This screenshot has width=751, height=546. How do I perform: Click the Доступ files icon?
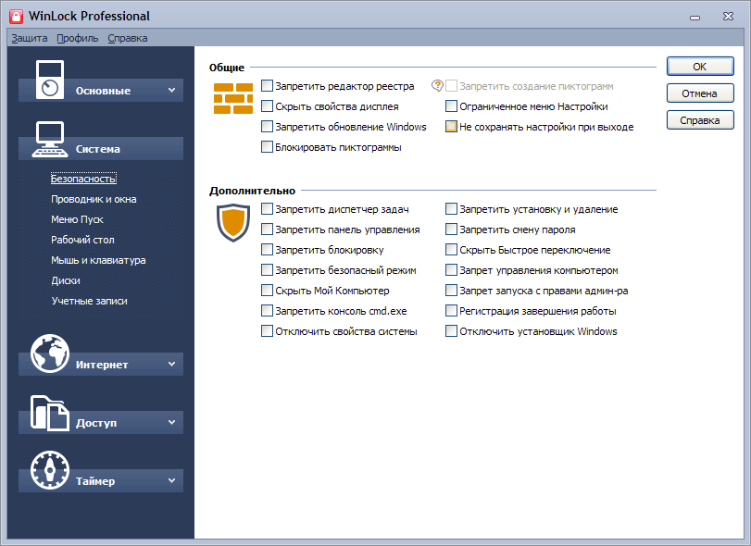50,412
